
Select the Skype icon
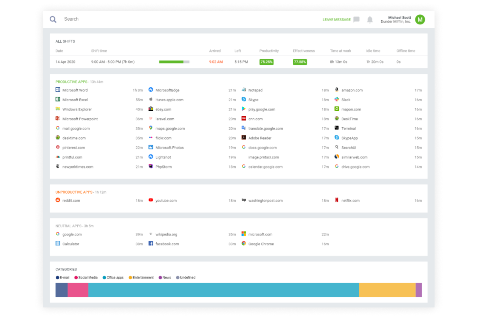tap(244, 100)
